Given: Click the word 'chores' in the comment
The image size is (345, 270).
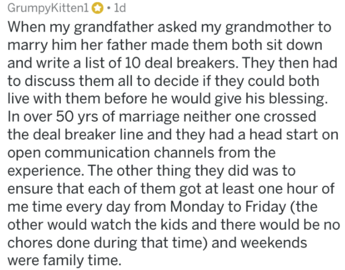Looking at the screenshot, I should pyautogui.click(x=30, y=243).
